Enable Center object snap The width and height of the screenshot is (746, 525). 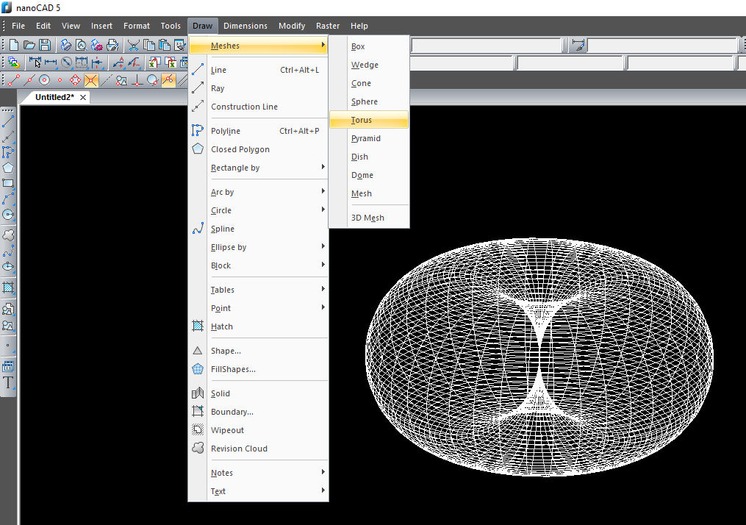click(x=45, y=80)
